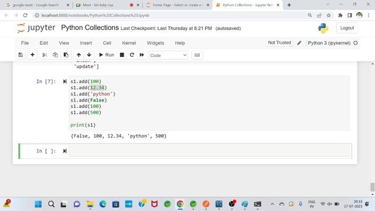This screenshot has width=375, height=211.
Task: Move selected cell up arrow
Action: coord(79,55)
